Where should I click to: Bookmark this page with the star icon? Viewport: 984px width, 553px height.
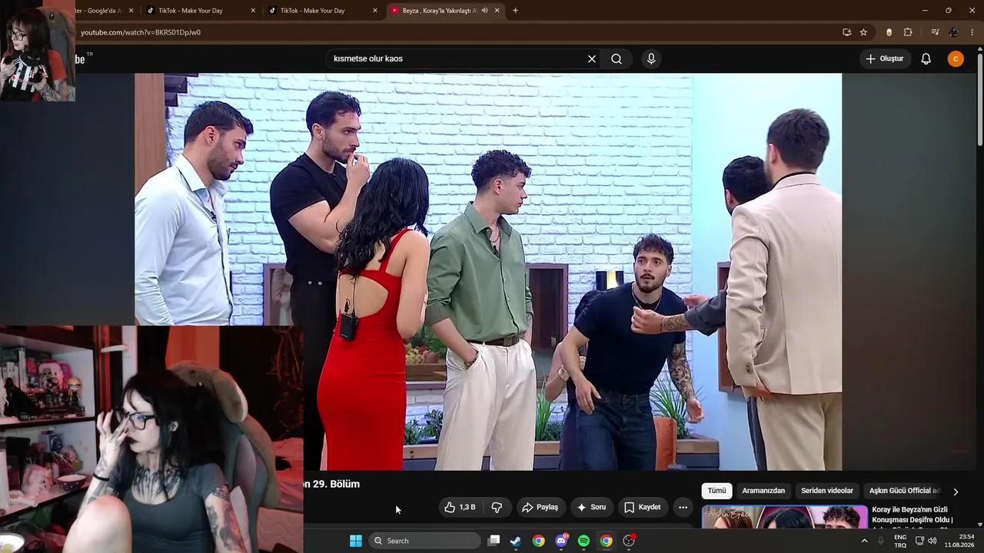click(x=863, y=32)
